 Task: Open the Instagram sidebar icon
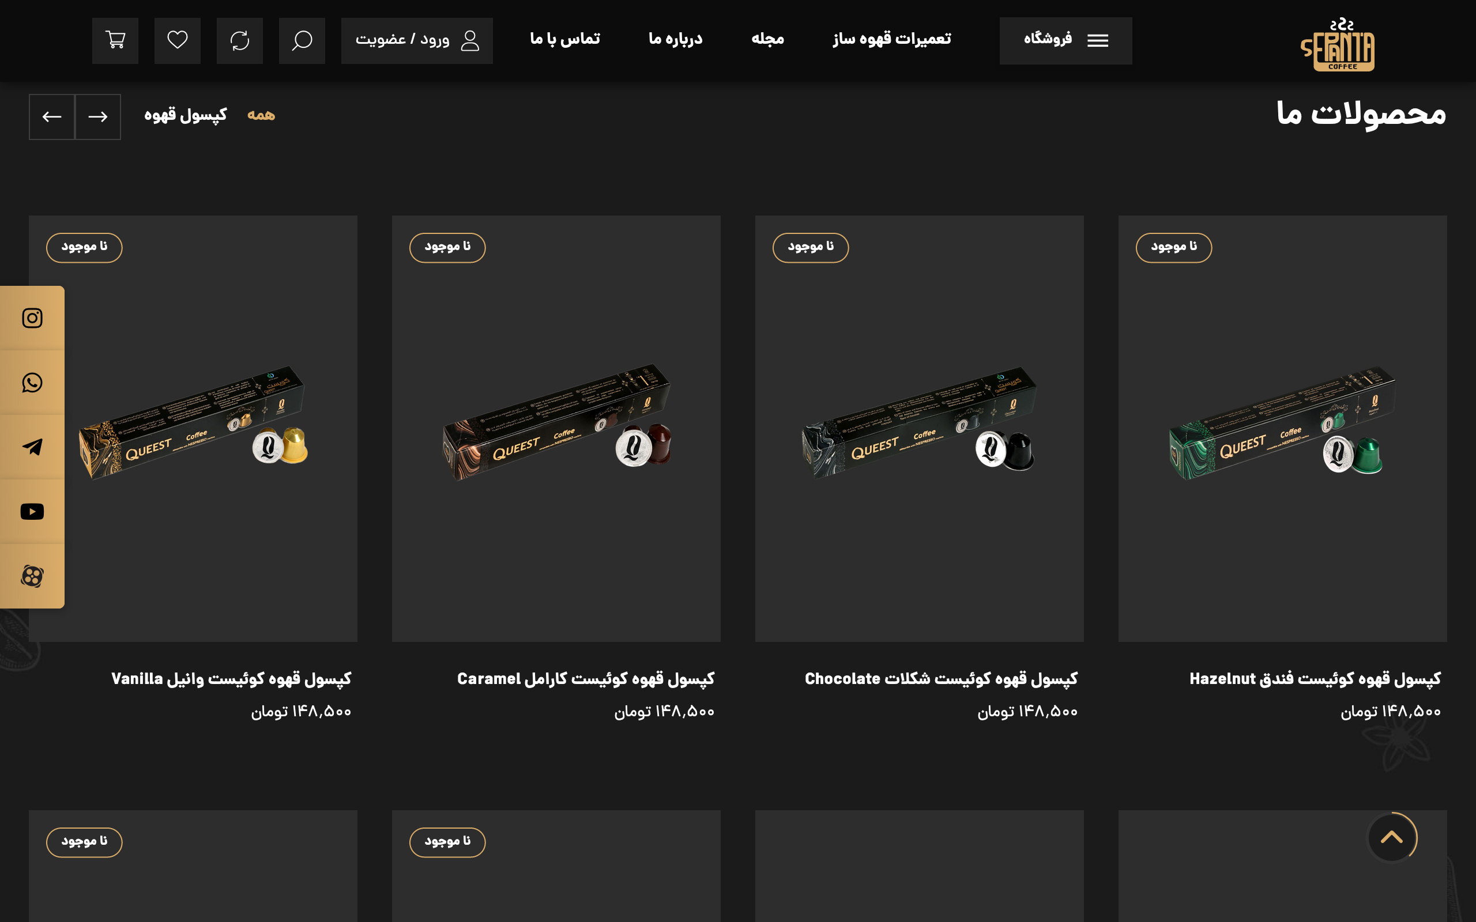[x=32, y=318]
